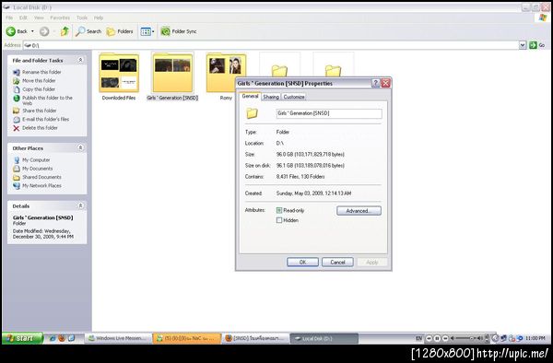Click Share this folder

(x=35, y=111)
